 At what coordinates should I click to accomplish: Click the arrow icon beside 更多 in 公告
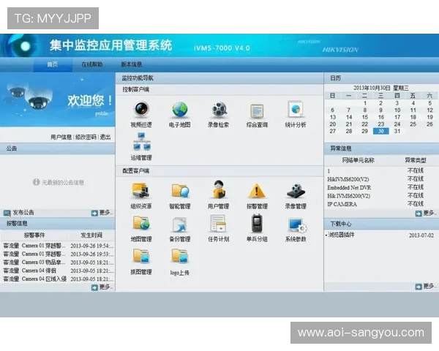pyautogui.click(x=94, y=213)
